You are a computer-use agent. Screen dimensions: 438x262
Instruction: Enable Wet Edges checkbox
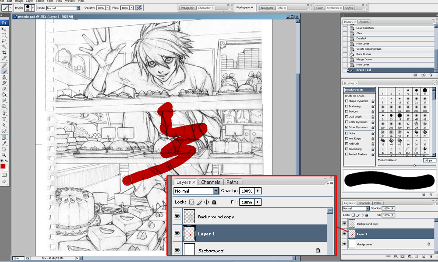click(346, 138)
